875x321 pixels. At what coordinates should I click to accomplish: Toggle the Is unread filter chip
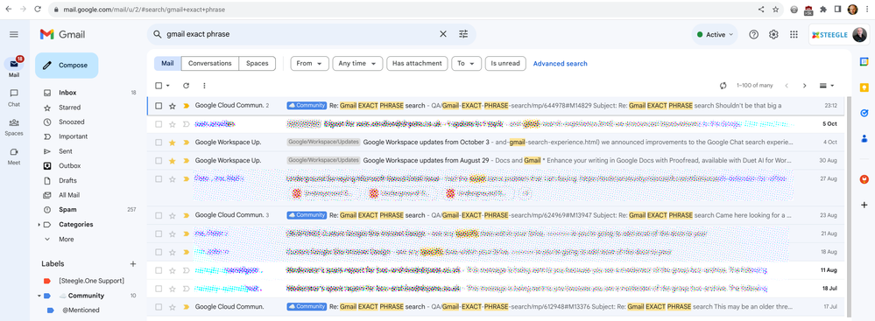pos(505,64)
